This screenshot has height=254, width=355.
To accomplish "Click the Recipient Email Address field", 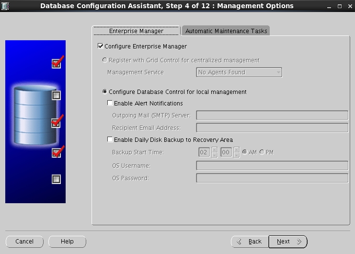I will pos(272,127).
